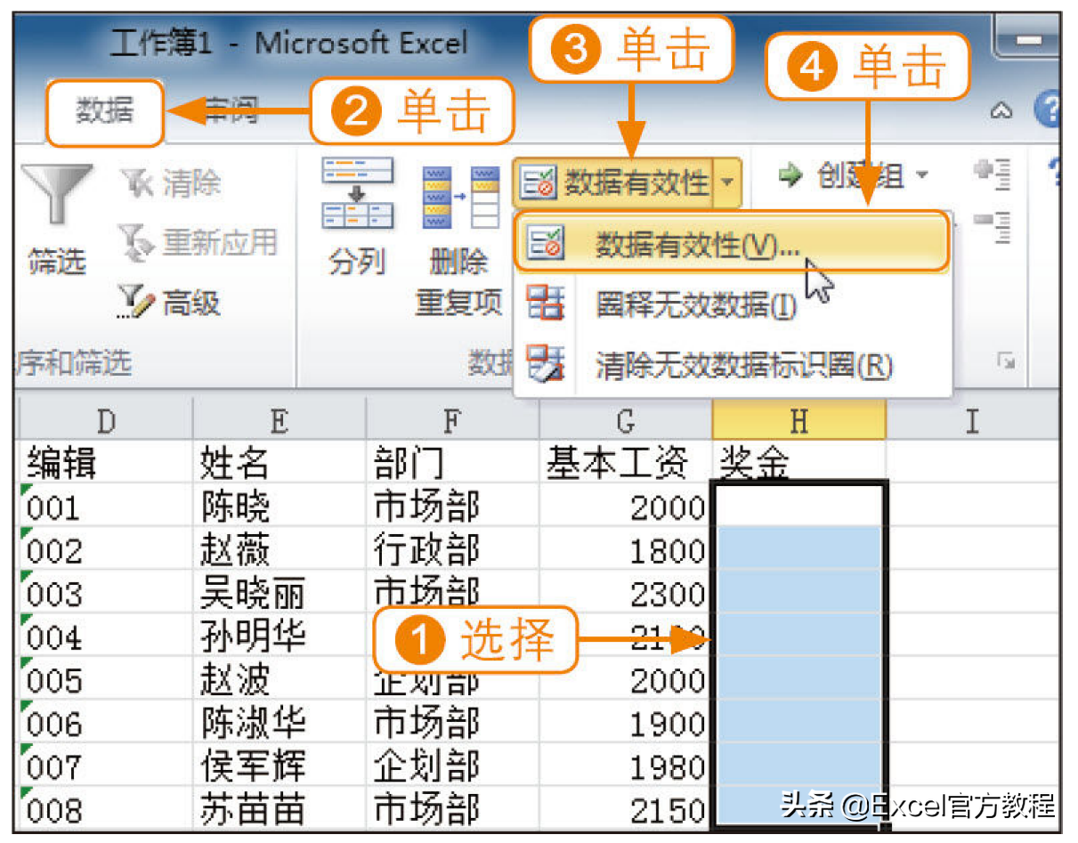Viewport: 1078px width, 843px height.
Task: Minimize the Excel window
Action: click(x=1030, y=41)
